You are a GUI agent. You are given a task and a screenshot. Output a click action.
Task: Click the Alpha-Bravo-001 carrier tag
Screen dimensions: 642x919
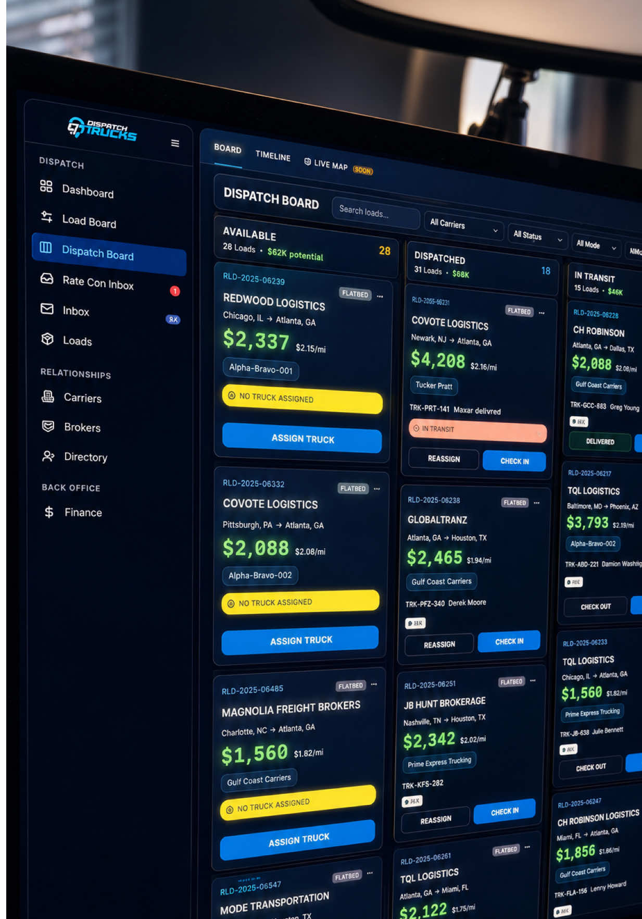tap(261, 369)
